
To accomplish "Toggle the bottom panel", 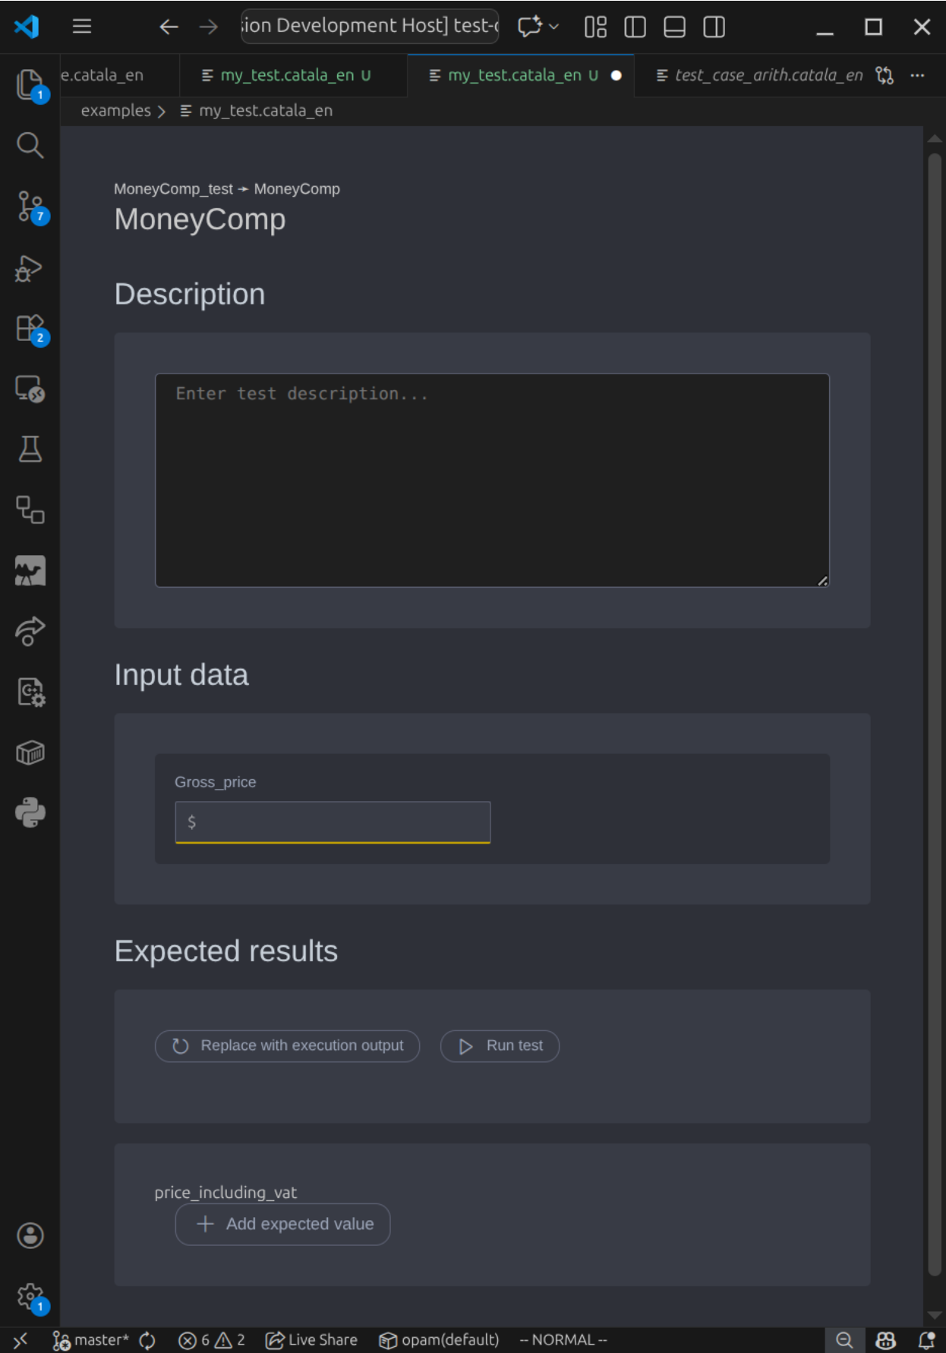I will (674, 27).
